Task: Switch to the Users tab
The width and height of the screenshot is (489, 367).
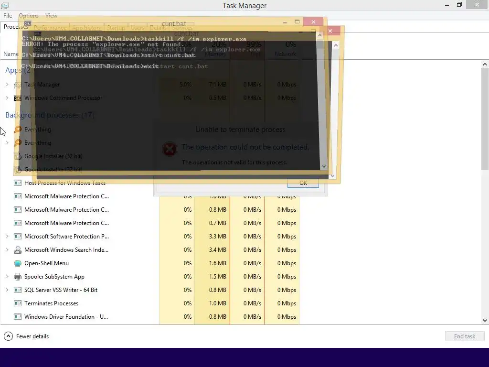Action: pyautogui.click(x=138, y=28)
